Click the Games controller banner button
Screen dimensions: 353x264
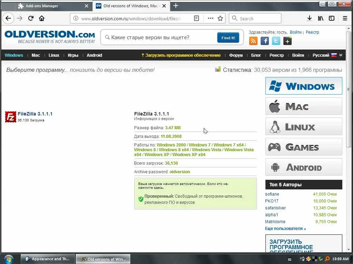coord(304,147)
